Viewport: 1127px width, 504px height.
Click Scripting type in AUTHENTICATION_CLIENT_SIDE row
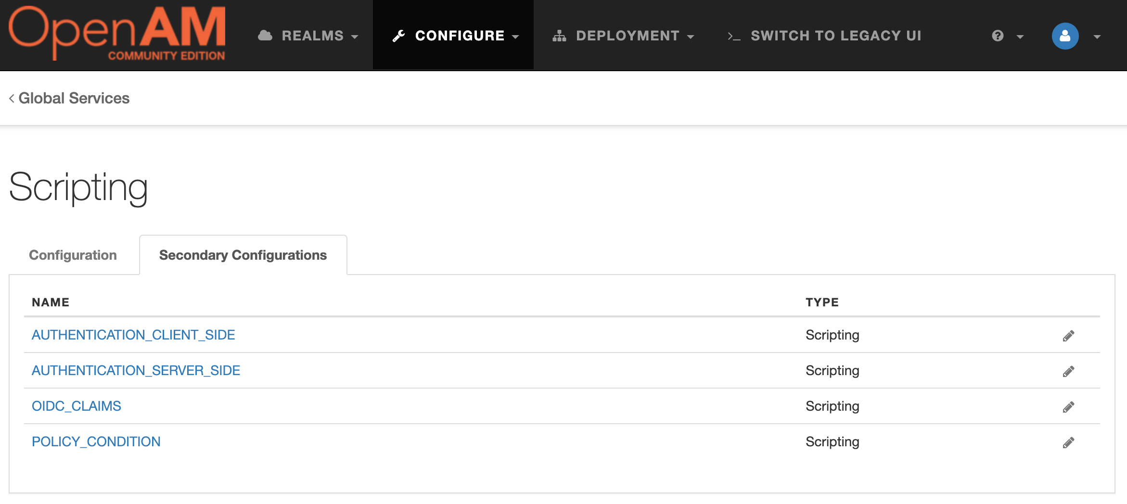(832, 335)
